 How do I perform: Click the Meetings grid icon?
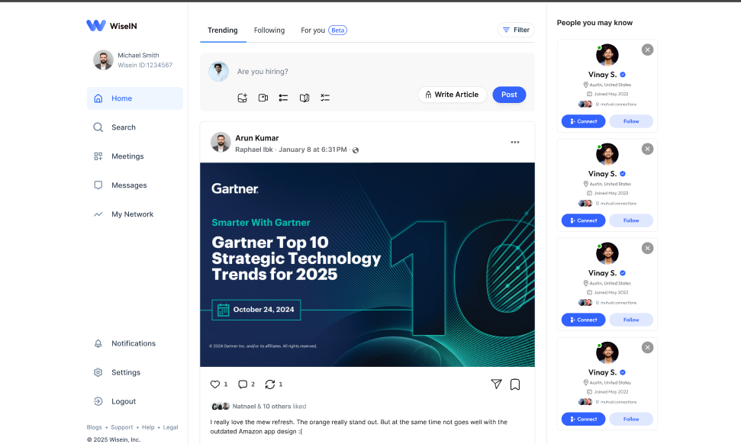click(x=98, y=156)
